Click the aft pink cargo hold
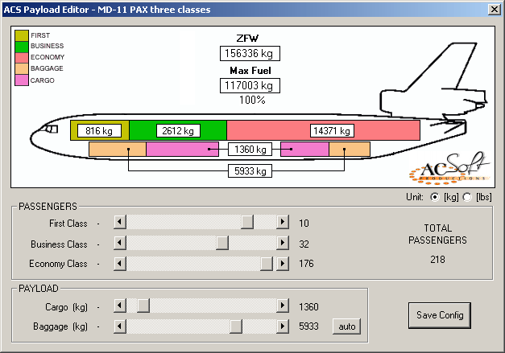Viewport: 505px width, 353px height. (304, 150)
